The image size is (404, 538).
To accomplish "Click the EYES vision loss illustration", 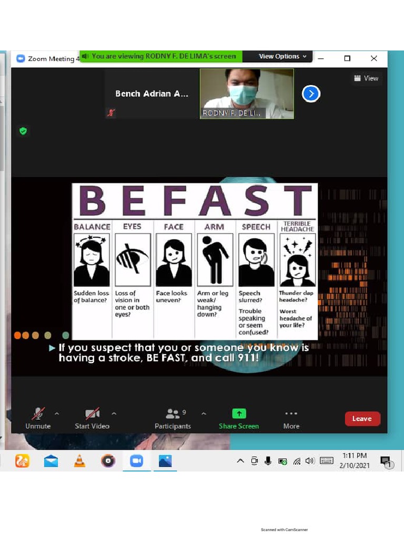I will [x=133, y=260].
